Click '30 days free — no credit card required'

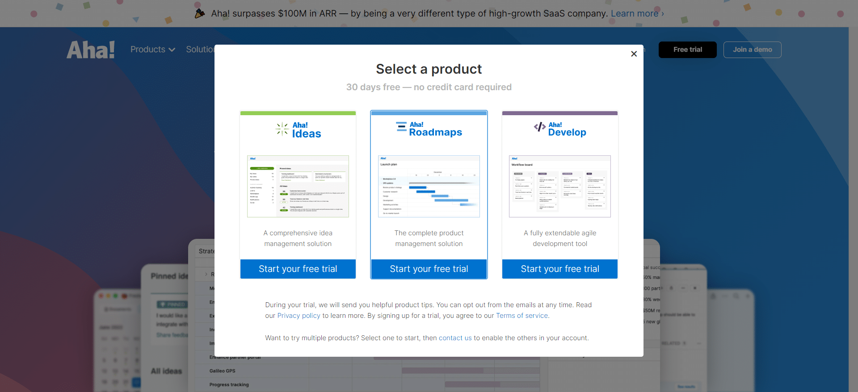(429, 88)
